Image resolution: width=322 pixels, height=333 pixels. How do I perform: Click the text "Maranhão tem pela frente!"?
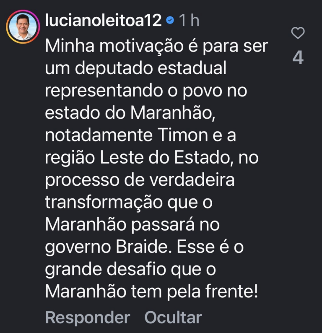coord(151,291)
